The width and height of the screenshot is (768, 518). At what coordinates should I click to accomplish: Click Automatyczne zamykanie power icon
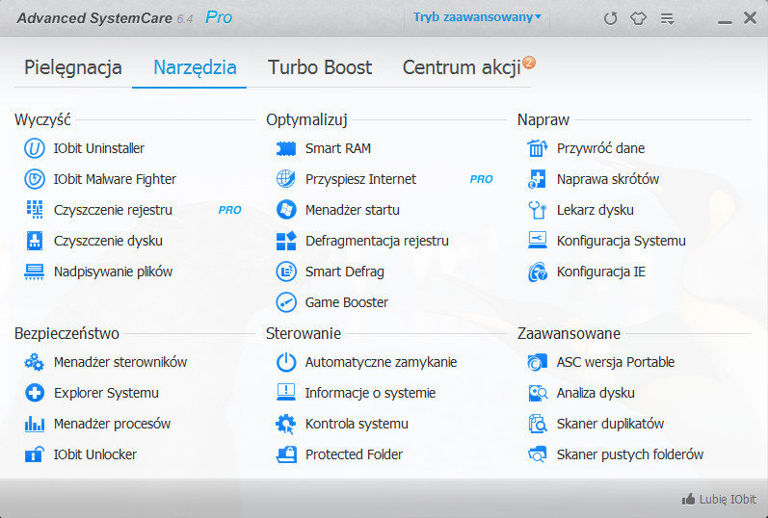[286, 362]
